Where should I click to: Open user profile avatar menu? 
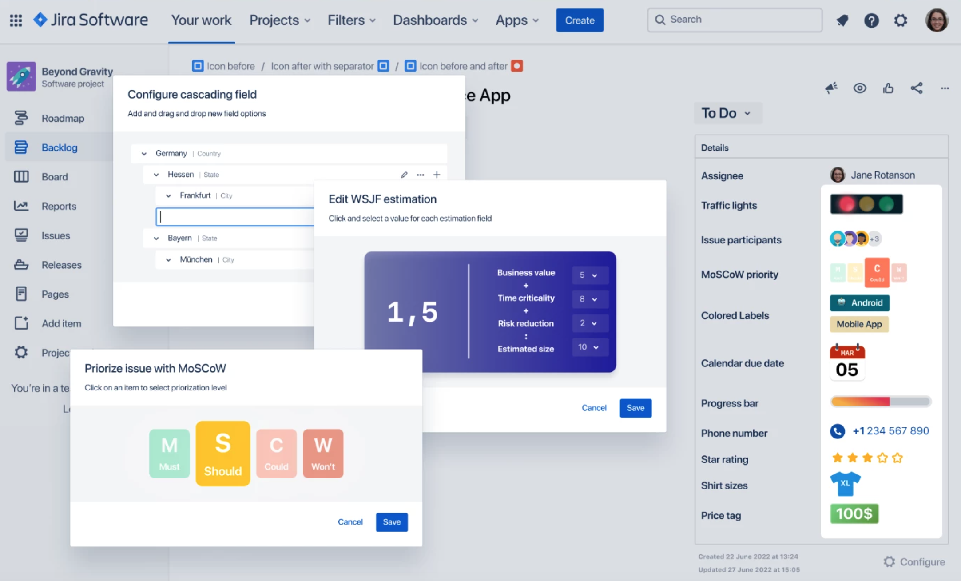(x=937, y=20)
